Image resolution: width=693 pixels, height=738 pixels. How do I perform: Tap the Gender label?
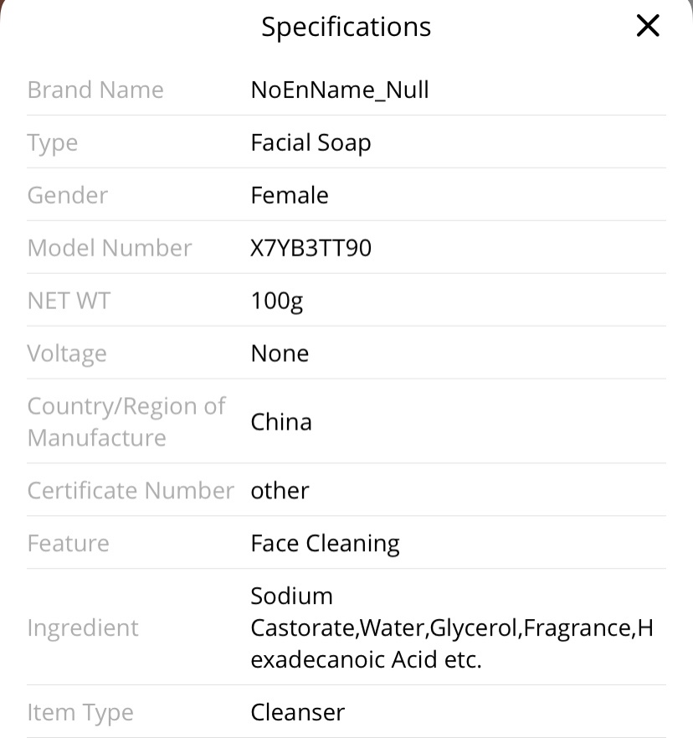68,195
